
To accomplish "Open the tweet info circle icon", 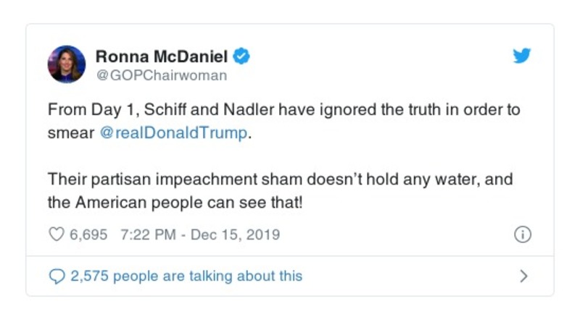I will pyautogui.click(x=522, y=234).
